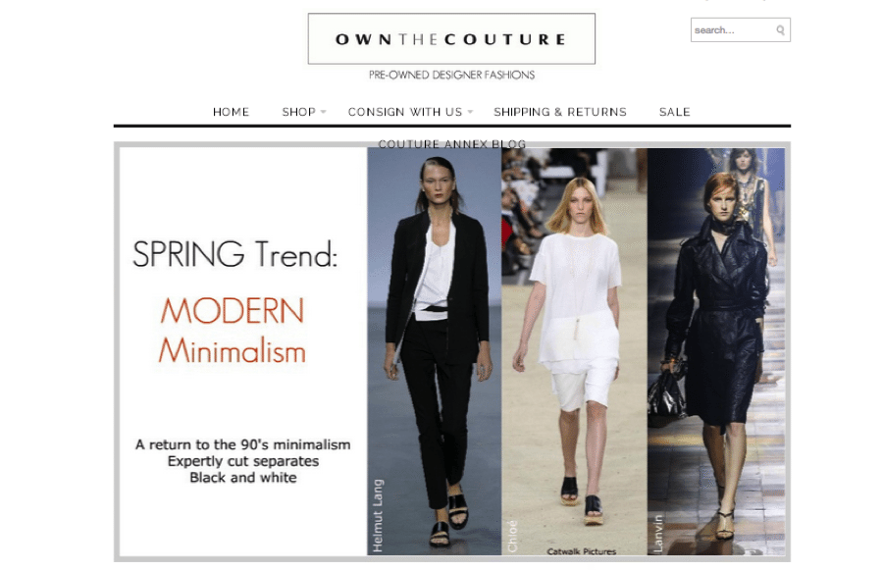Expand the CONSIGN WITH US dropdown arrow
Screen dimensions: 883x571
[x=470, y=112]
